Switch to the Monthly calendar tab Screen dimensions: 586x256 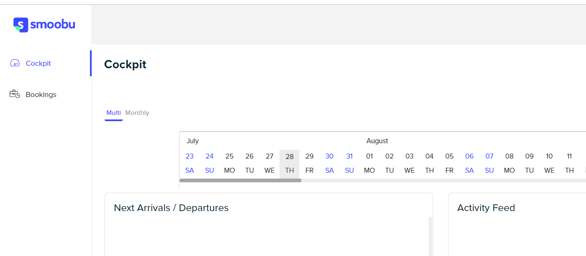[137, 113]
